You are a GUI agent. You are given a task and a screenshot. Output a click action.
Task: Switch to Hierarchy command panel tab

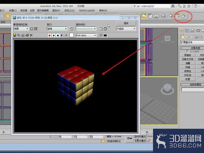click(x=192, y=31)
